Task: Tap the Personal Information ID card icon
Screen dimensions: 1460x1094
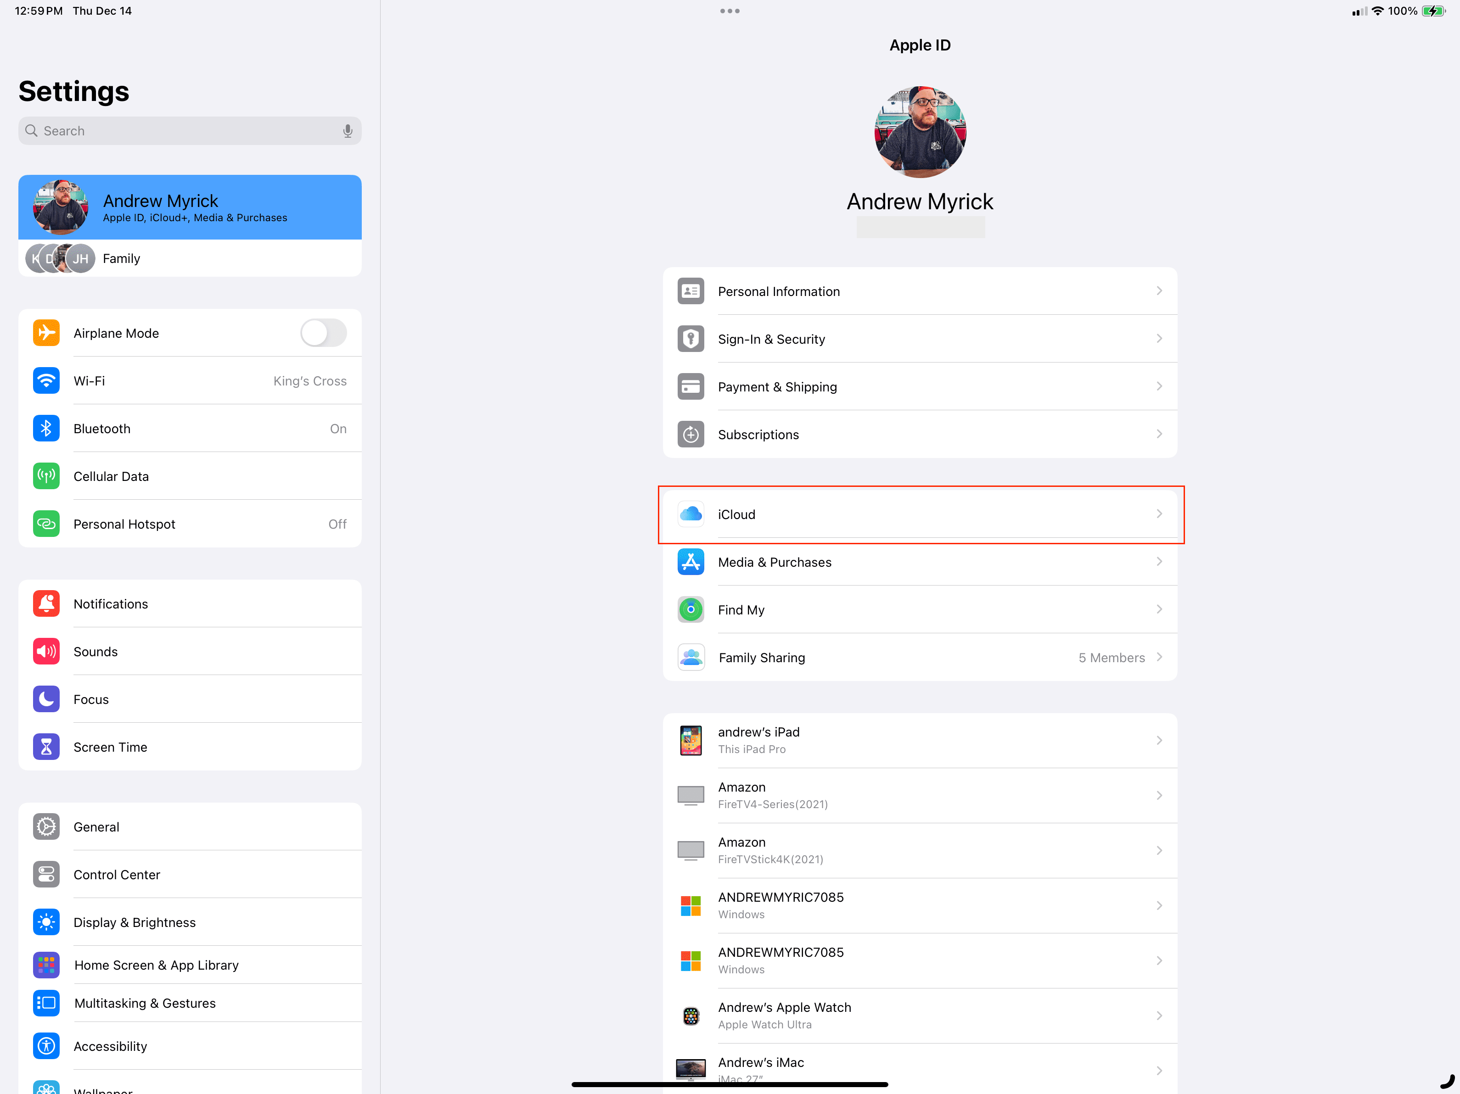Action: click(x=691, y=291)
